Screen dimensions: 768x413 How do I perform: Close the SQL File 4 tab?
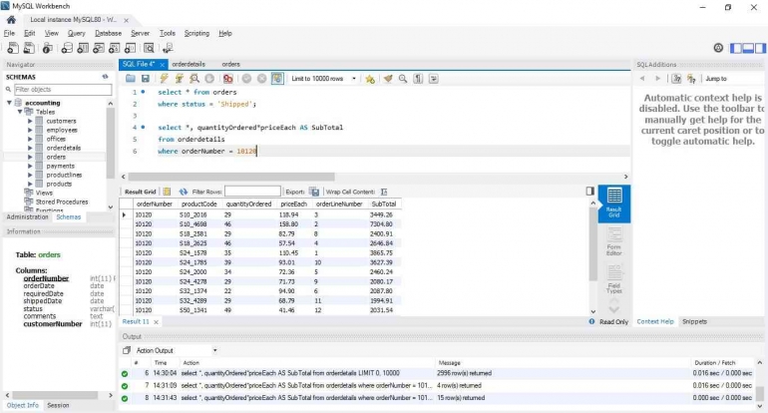163,65
